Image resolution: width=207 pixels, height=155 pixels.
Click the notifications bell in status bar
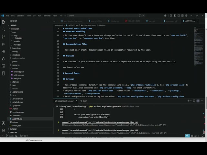(x=202, y=136)
